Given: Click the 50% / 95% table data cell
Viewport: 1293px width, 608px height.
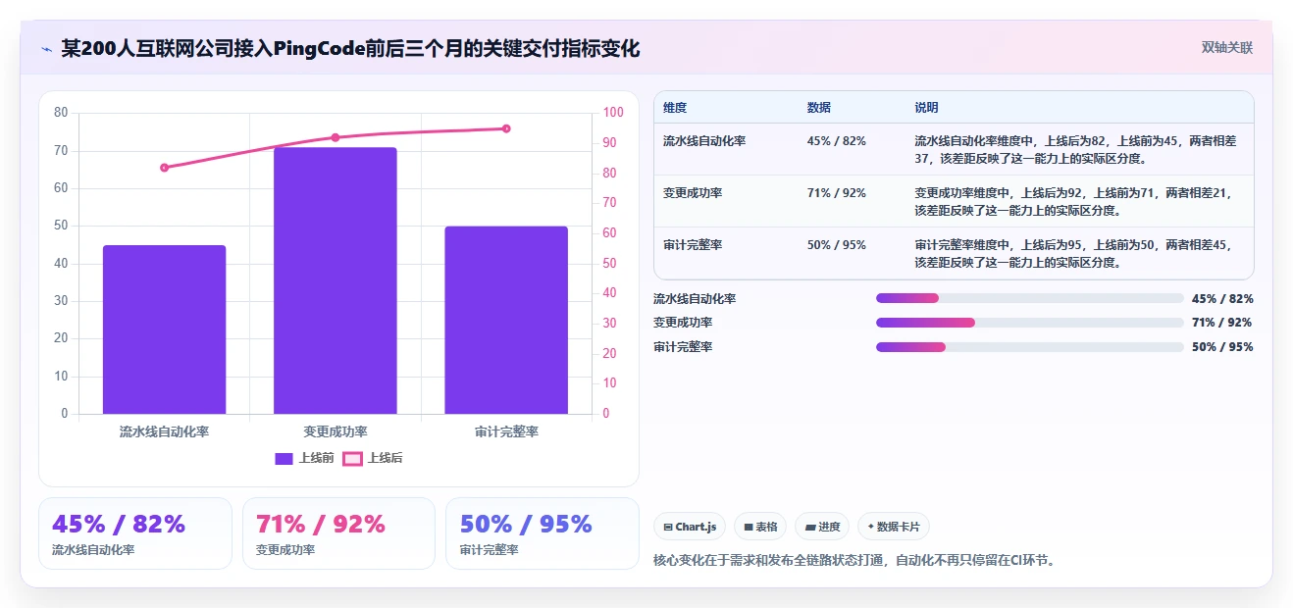Looking at the screenshot, I should click(837, 245).
